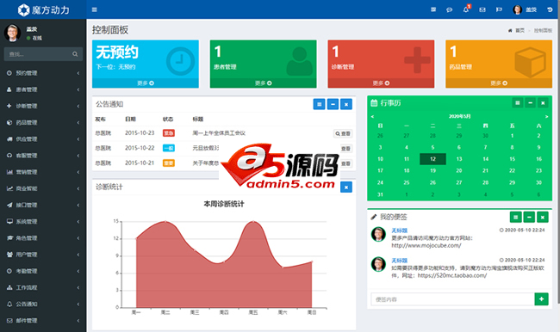
Task: Click the 周三 label on the chart axis
Action: click(195, 312)
